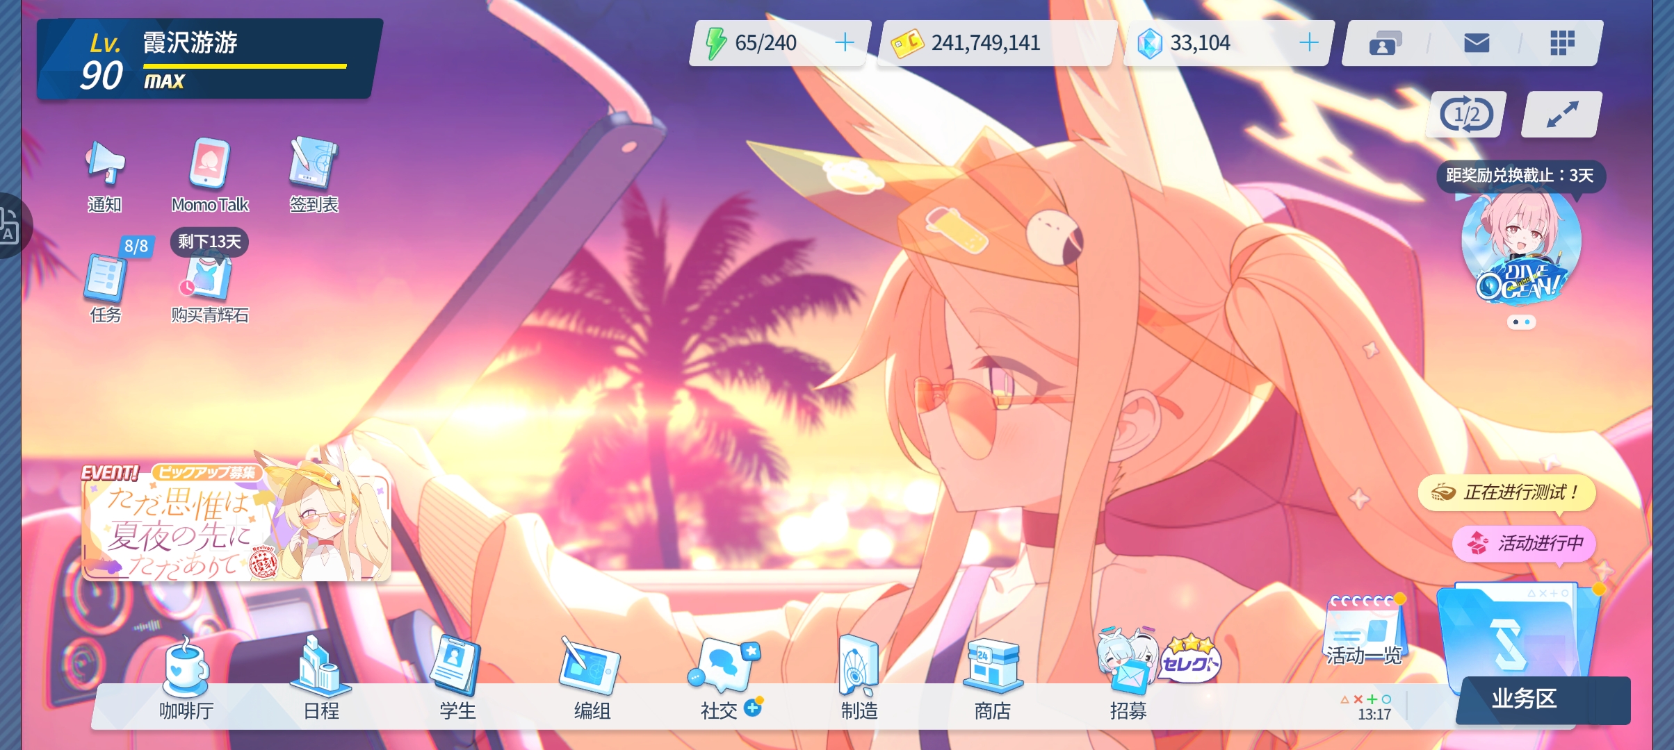Open the Lv. 90 player profile panel

[x=209, y=60]
